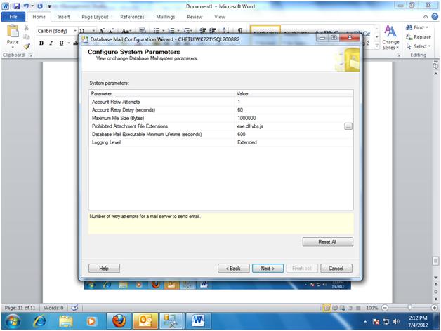Minimize the Word ribbon using the caret icon
This screenshot has width=441, height=331.
pos(426,17)
